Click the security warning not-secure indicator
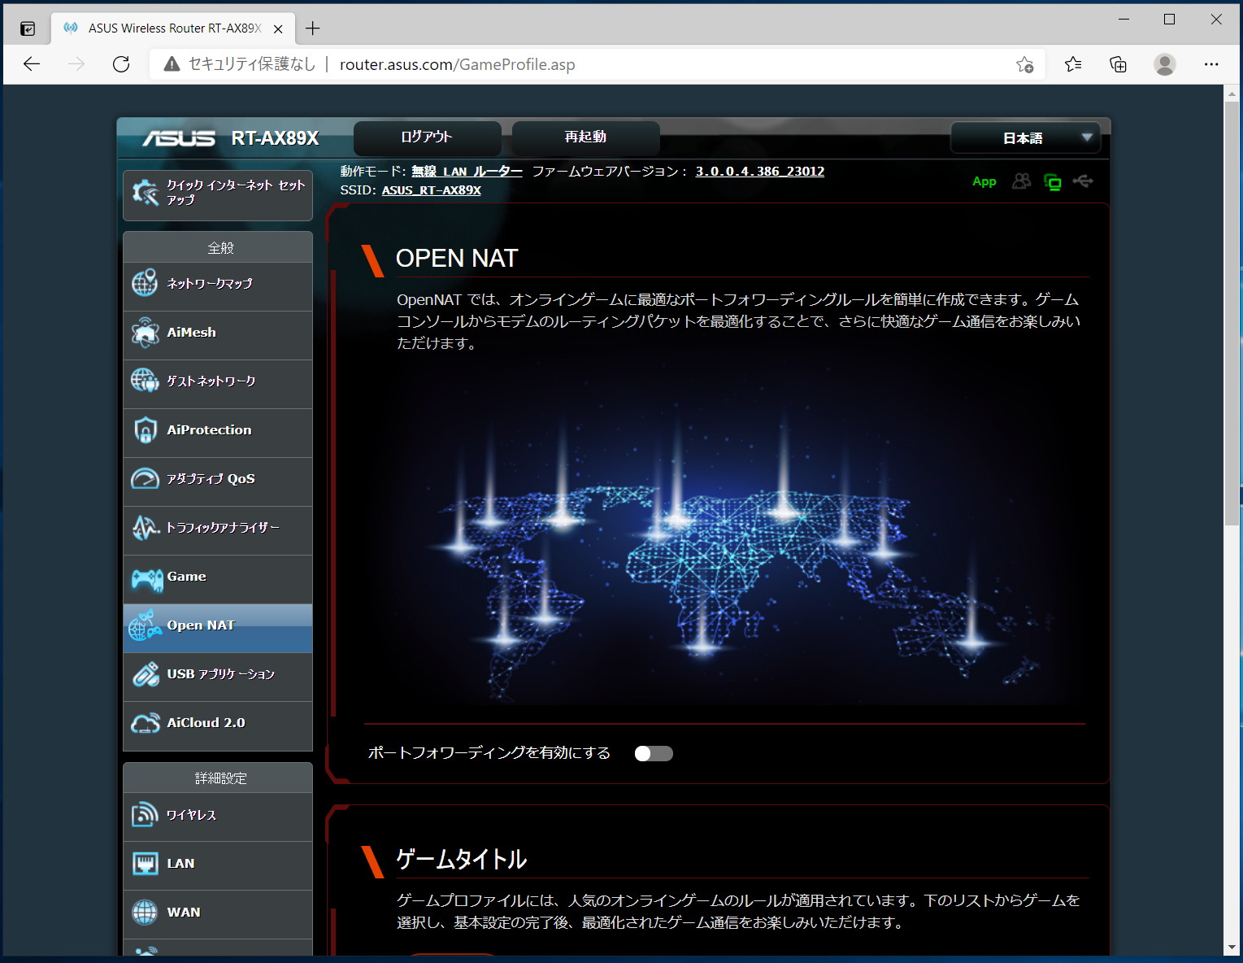The height and width of the screenshot is (963, 1243). tap(239, 64)
